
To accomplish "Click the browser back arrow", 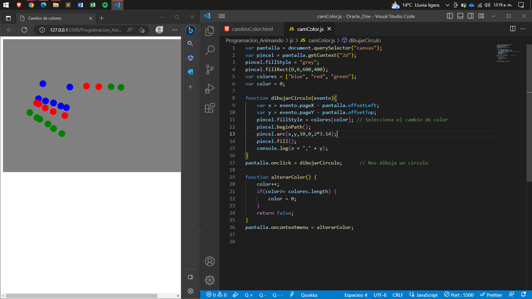I will point(10,30).
